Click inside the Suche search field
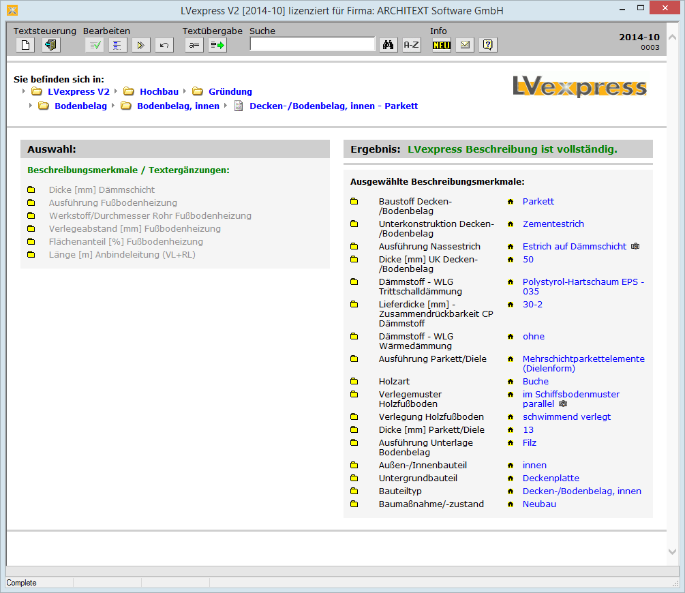Screen dimensions: 685x593 click(312, 44)
